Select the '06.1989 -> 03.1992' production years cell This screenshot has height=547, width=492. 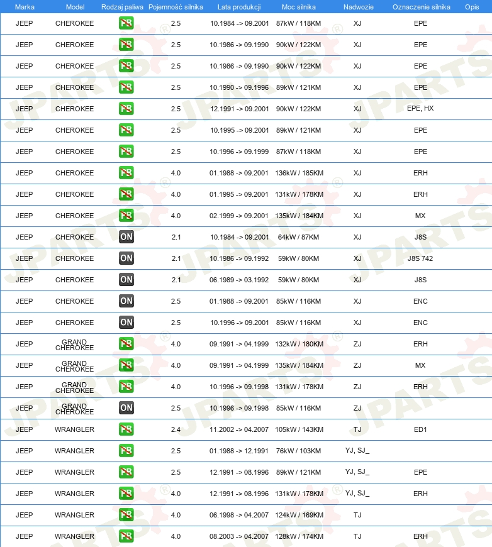pos(239,280)
